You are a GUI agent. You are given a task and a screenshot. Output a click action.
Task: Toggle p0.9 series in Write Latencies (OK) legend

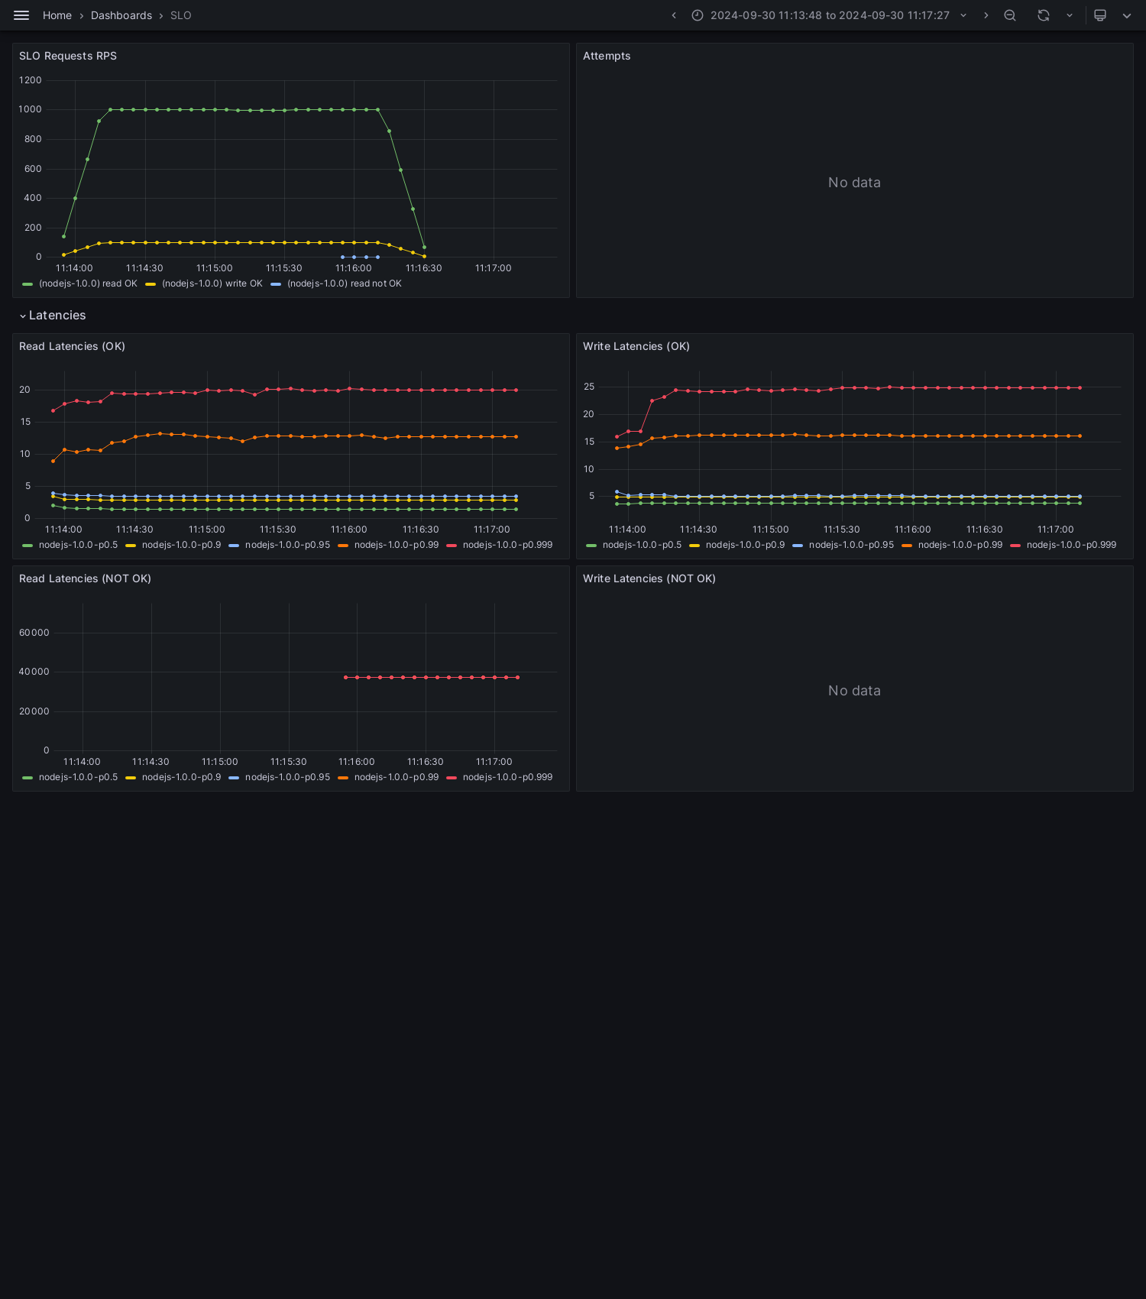click(745, 545)
